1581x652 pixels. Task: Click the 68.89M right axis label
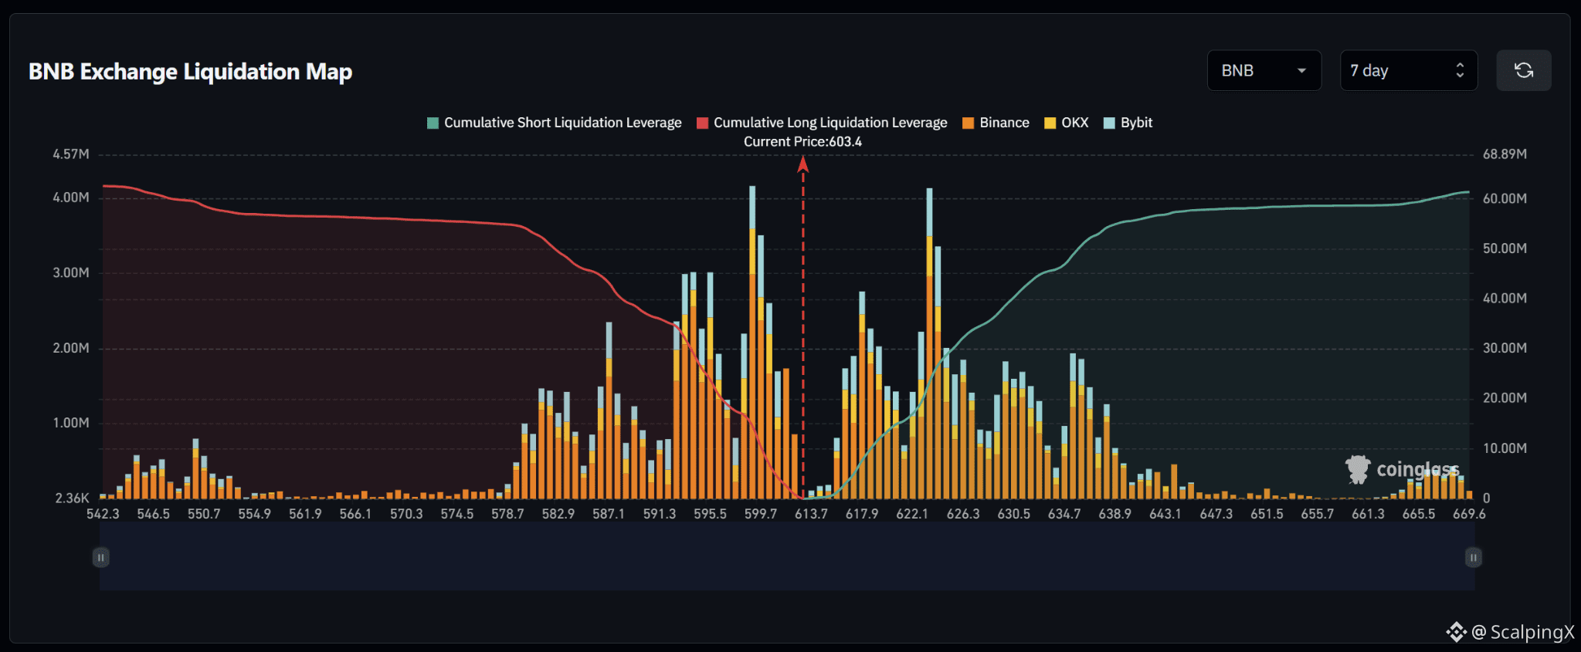pyautogui.click(x=1505, y=154)
